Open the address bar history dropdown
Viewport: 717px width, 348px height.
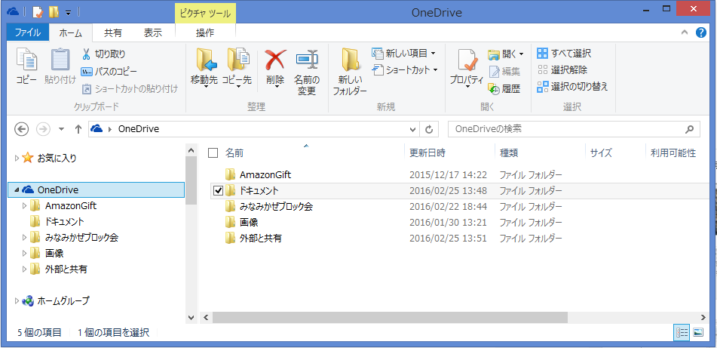pyautogui.click(x=413, y=130)
